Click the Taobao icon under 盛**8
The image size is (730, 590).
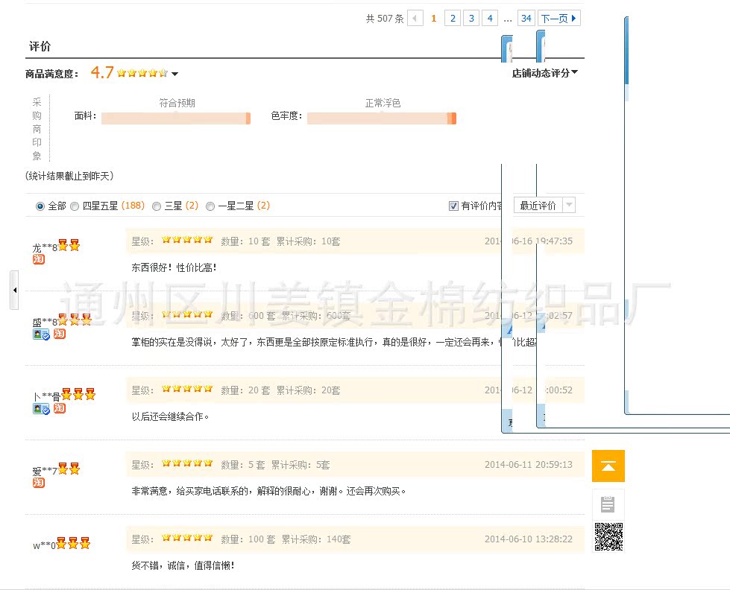[60, 334]
